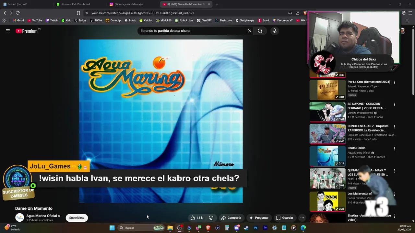The image size is (415, 233).
Task: Open options for DONDE ESTARAS video
Action: [x=395, y=127]
